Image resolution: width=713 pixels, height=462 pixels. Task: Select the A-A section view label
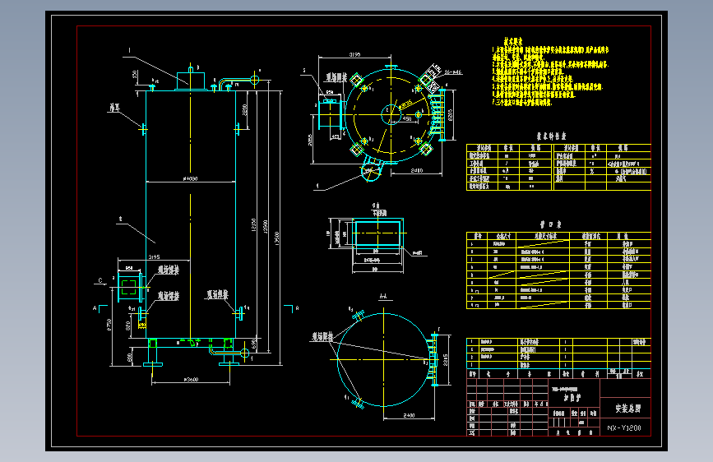click(383, 297)
